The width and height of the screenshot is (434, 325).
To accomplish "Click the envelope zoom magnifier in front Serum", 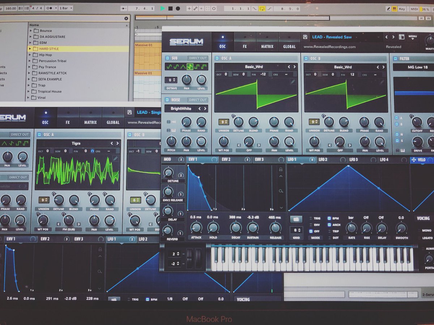I will 281,191.
